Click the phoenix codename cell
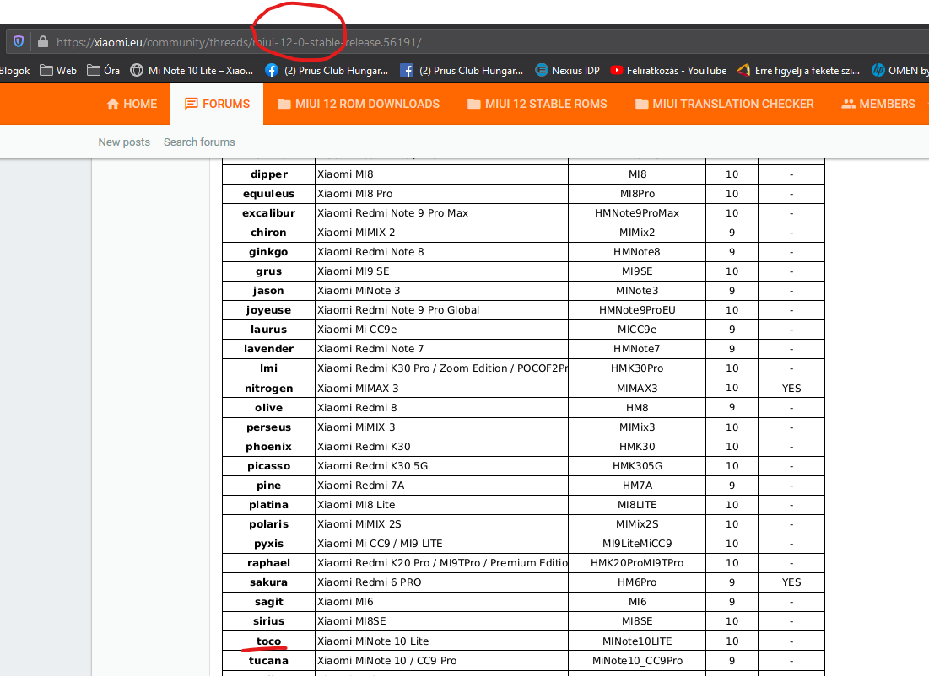 pyautogui.click(x=268, y=447)
